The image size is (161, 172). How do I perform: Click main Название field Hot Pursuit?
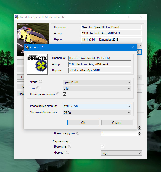(111, 27)
